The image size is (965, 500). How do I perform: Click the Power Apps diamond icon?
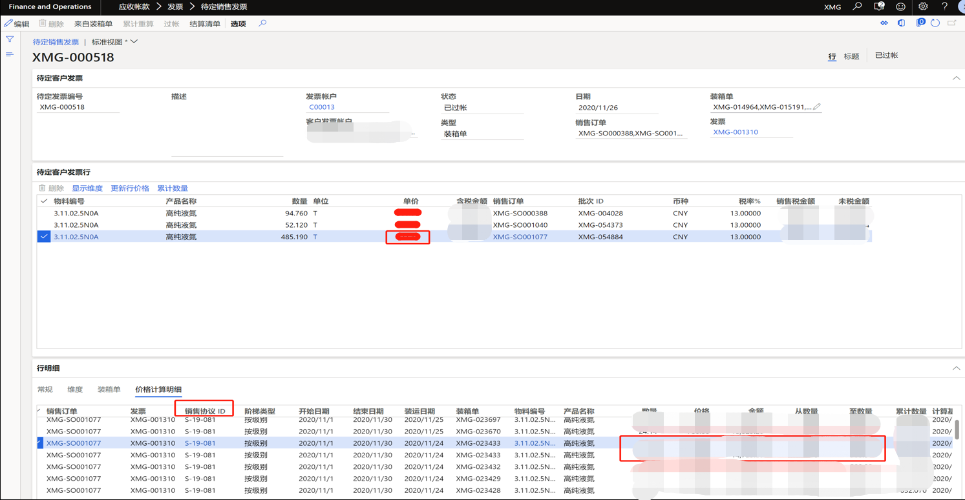pyautogui.click(x=884, y=23)
